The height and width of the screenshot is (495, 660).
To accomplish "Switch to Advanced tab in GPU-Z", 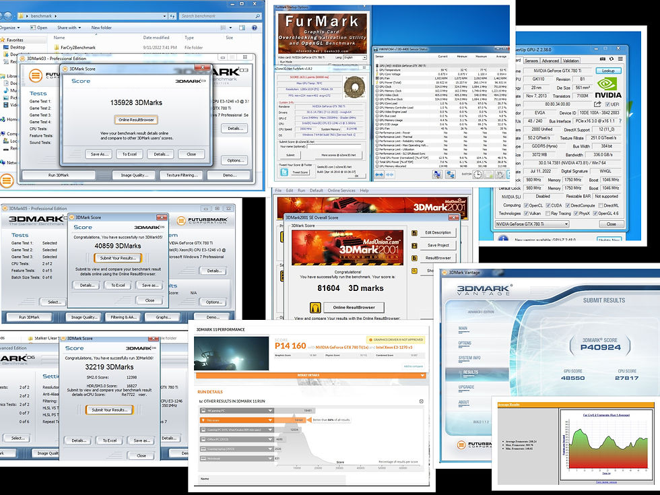I will point(550,61).
